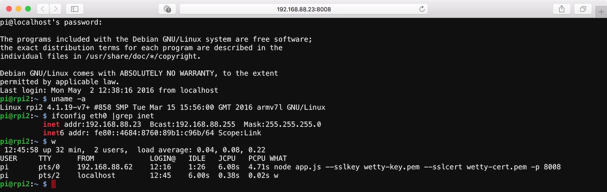Focus the address bar showing 192.168.88.23:8008
Viewport: 607px width, 192px height.
(303, 9)
